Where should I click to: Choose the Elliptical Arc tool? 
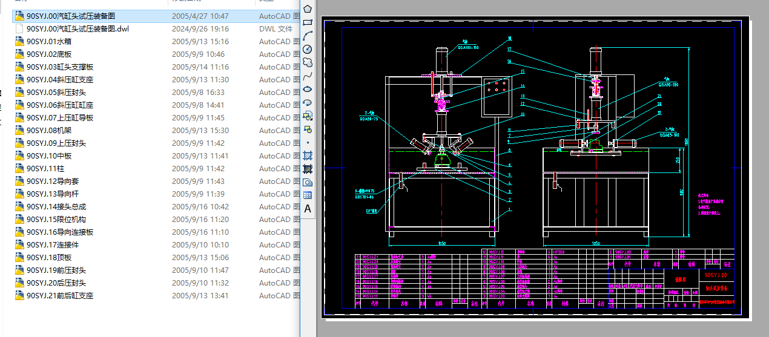click(308, 102)
